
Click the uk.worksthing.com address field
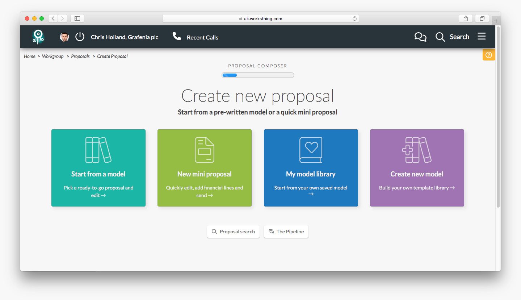(261, 18)
